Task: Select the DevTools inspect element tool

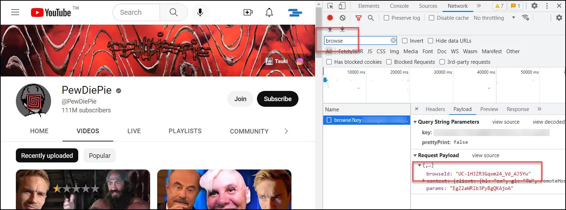Action: pos(330,6)
